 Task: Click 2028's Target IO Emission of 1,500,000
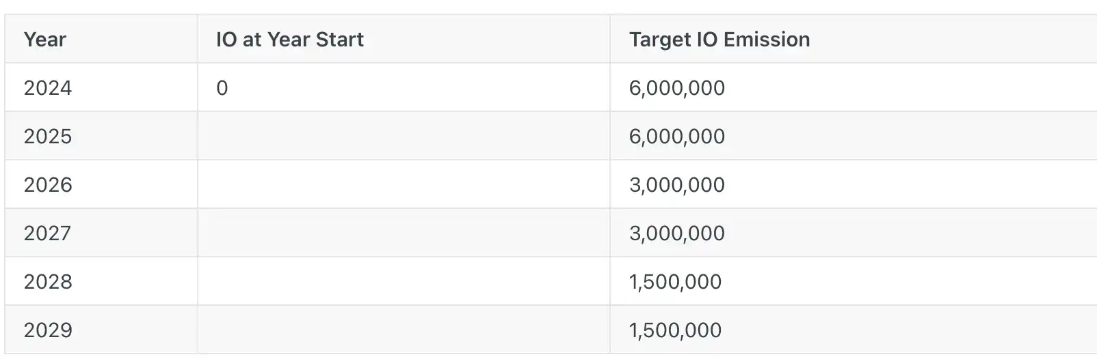pos(675,282)
